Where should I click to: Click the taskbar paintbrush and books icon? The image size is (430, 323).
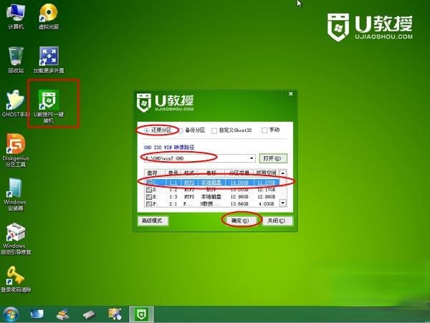(63, 314)
